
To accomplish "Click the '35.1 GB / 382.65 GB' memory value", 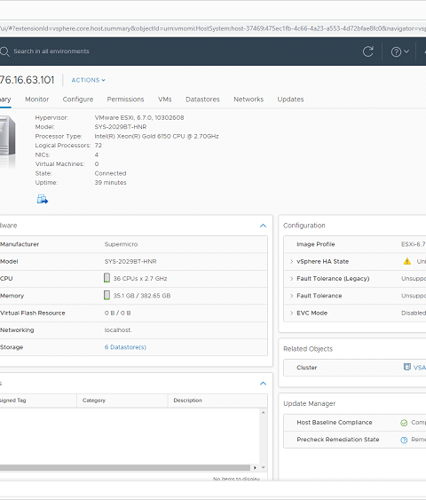I will coord(142,296).
